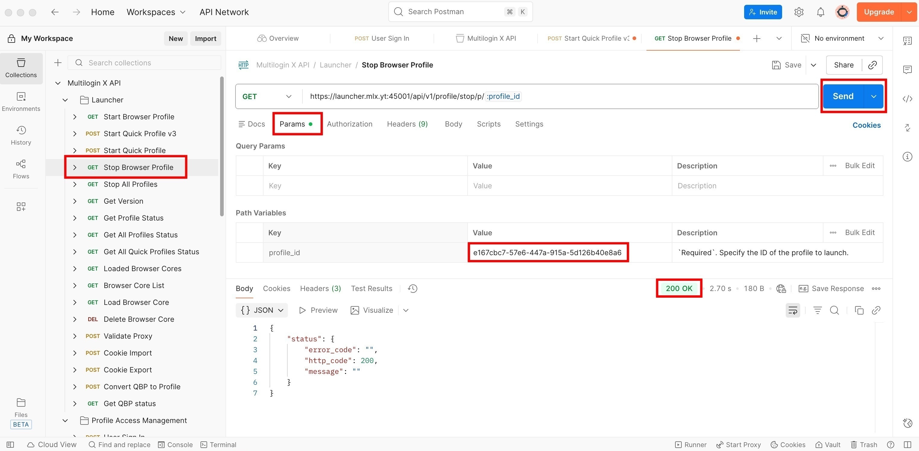Switch to the Test Results tab
919x451 pixels.
coord(371,288)
